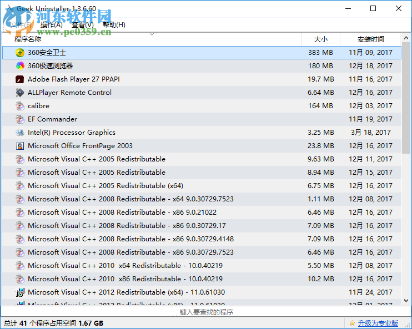The image size is (412, 329).
Task: Select the 360安全卫士 row name
Action: click(47, 53)
